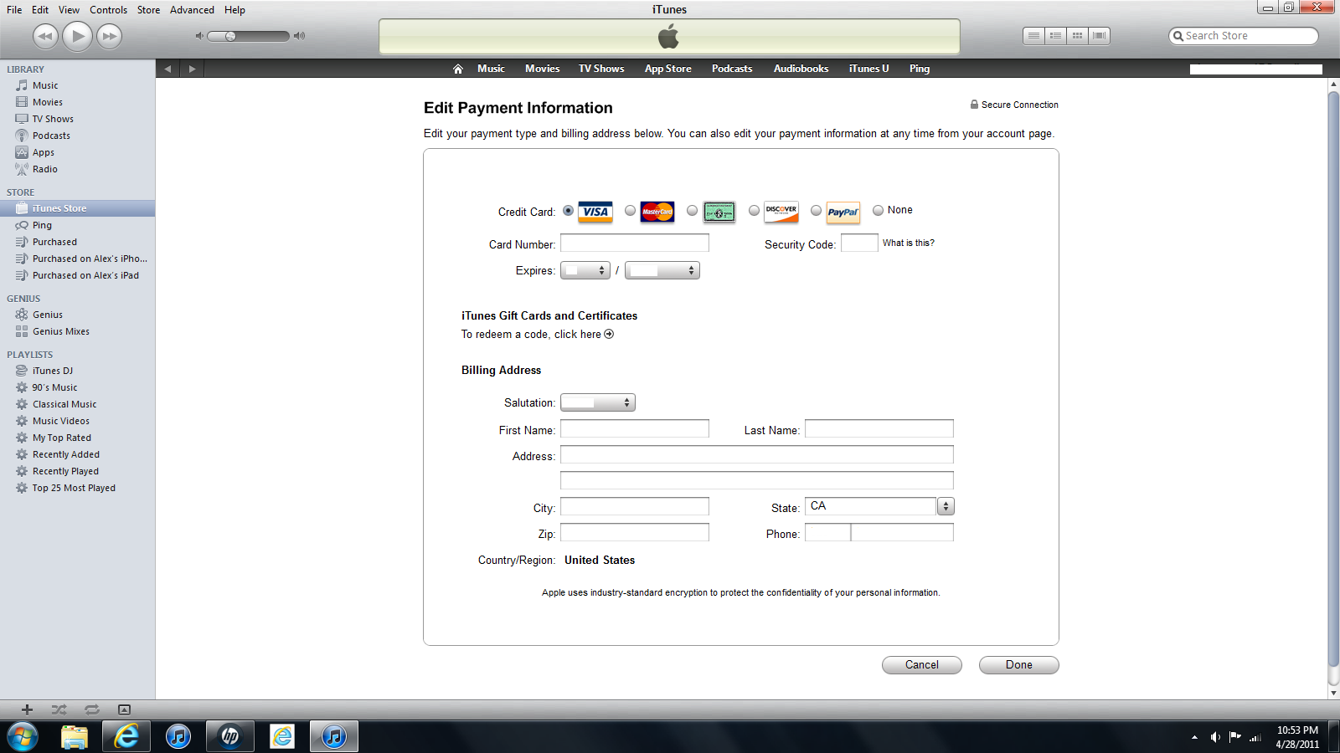Switch to List view icon
This screenshot has height=753, width=1340.
(x=1033, y=36)
